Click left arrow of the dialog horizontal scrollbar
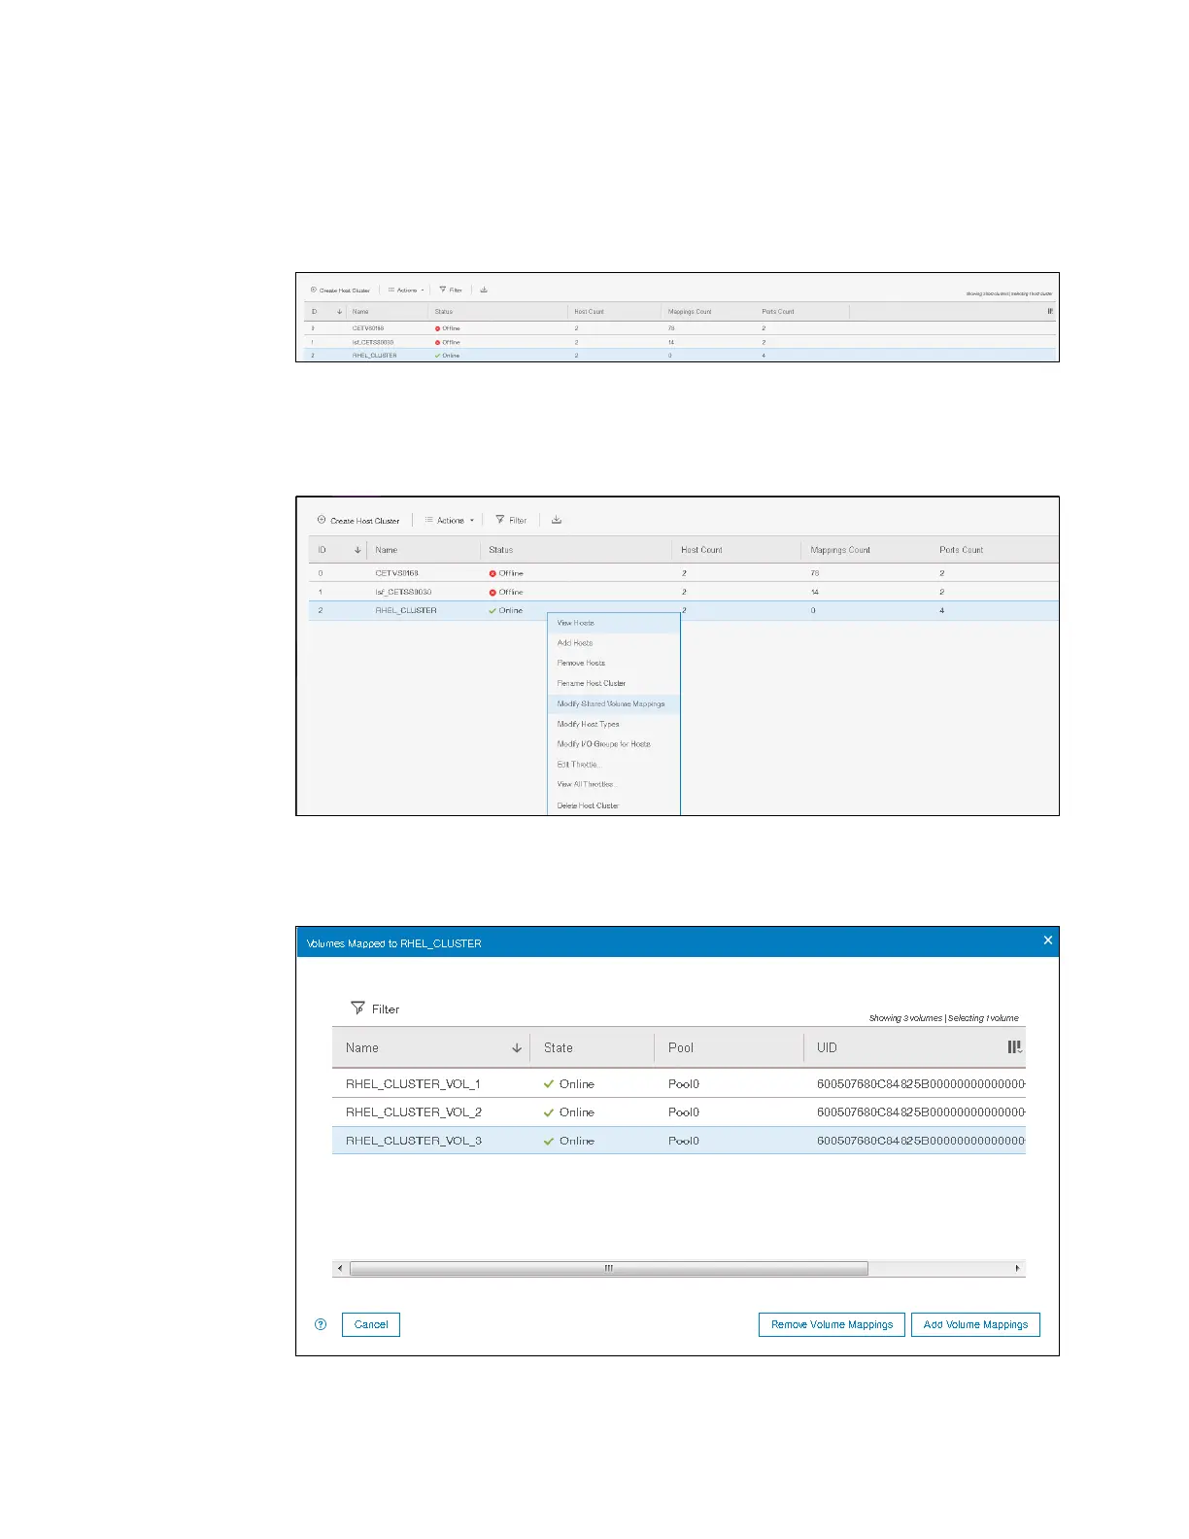 pyautogui.click(x=340, y=1268)
